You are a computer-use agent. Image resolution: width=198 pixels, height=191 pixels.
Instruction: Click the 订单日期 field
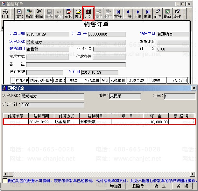(x=48, y=34)
